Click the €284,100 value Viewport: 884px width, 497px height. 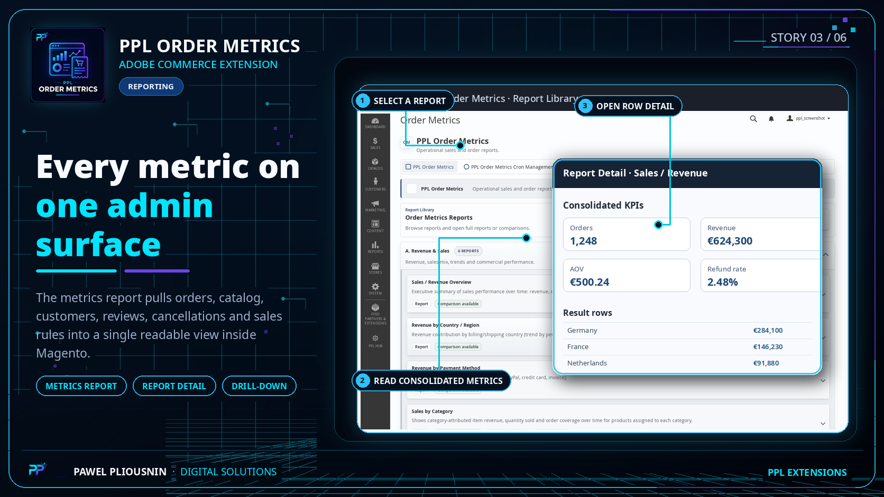(768, 331)
